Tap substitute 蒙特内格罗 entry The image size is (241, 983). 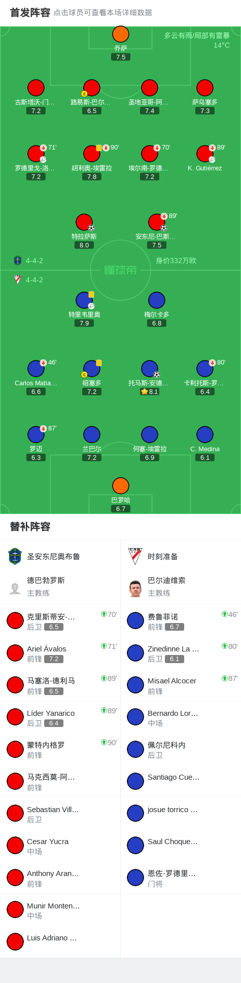coord(60,749)
